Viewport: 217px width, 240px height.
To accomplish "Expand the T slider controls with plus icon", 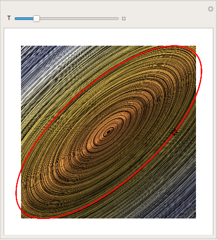I will point(123,18).
